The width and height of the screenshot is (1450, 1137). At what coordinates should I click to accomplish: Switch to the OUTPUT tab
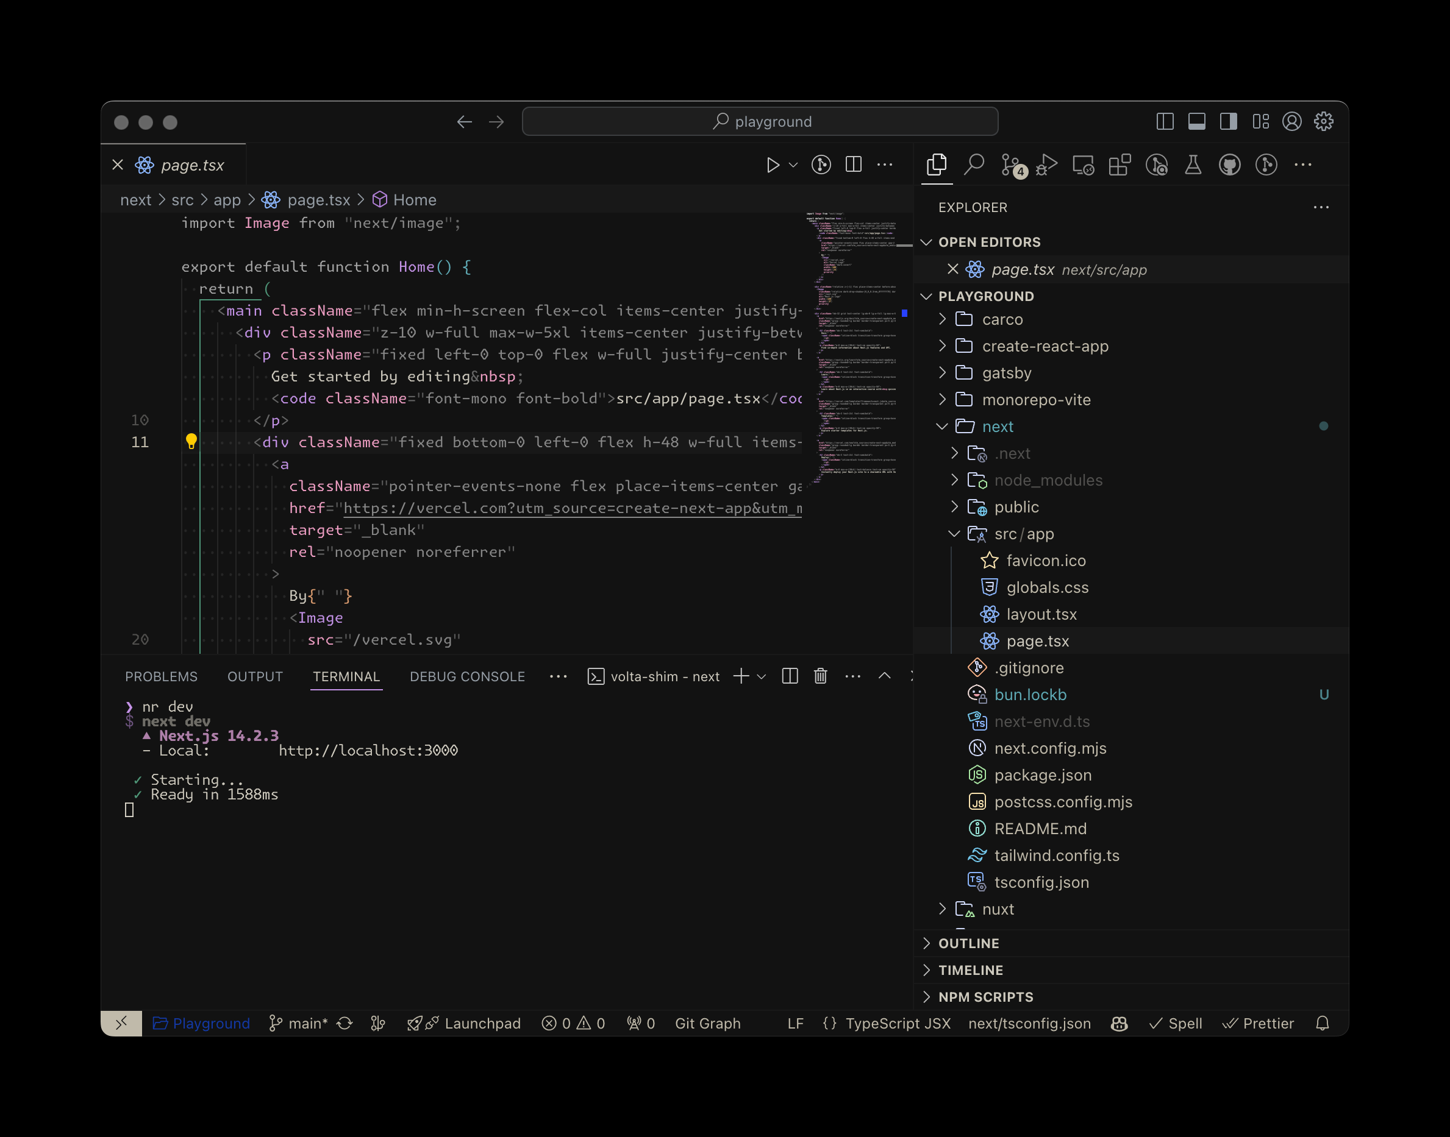click(255, 676)
